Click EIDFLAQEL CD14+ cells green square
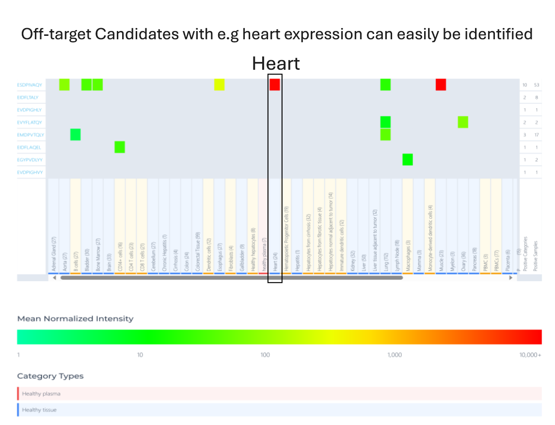The image size is (555, 425). tap(120, 147)
